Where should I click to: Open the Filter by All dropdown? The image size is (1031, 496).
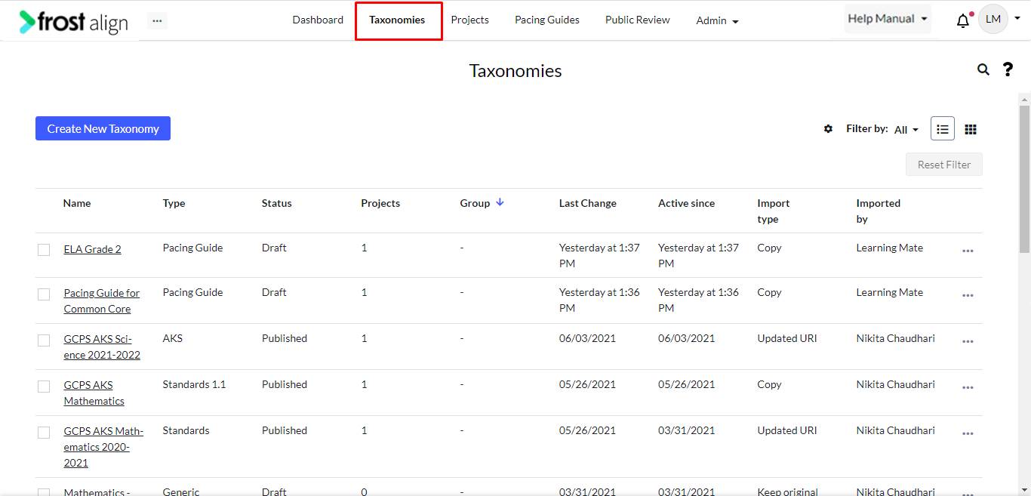(x=906, y=129)
